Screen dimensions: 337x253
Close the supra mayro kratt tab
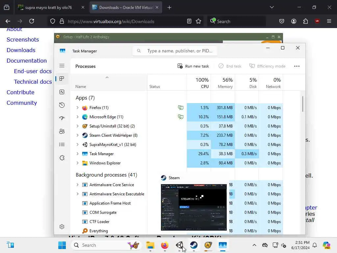83,8
